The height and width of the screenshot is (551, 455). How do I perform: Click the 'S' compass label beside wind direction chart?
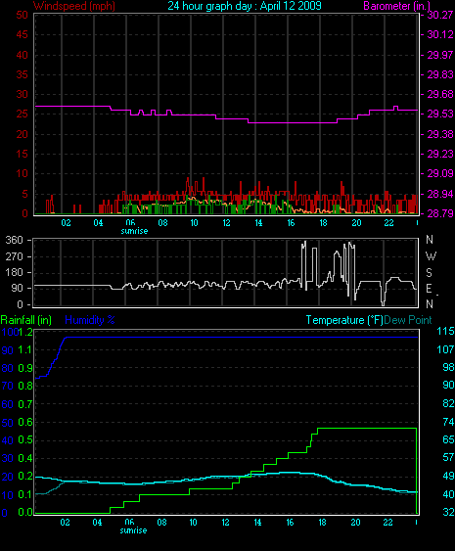tap(429, 273)
